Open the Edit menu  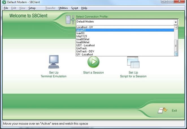[x=14, y=8]
